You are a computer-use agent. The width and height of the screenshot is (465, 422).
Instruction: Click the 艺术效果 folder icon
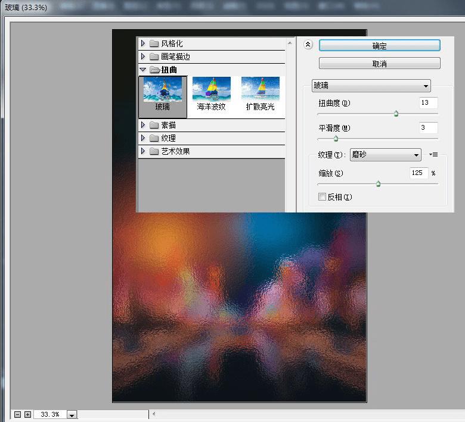click(x=154, y=151)
